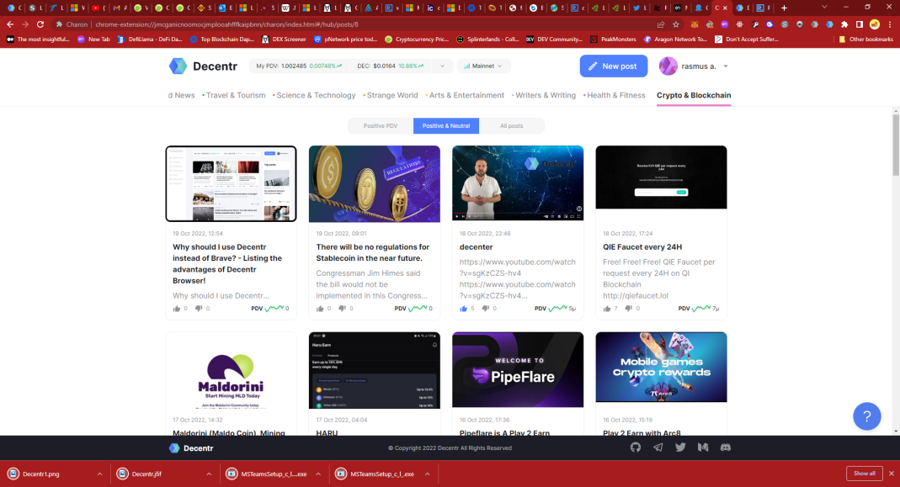Click the GitHub icon in the footer

[x=636, y=447]
